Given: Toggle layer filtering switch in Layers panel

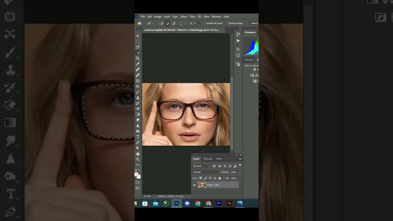Looking at the screenshot, I should pyautogui.click(x=240, y=165).
